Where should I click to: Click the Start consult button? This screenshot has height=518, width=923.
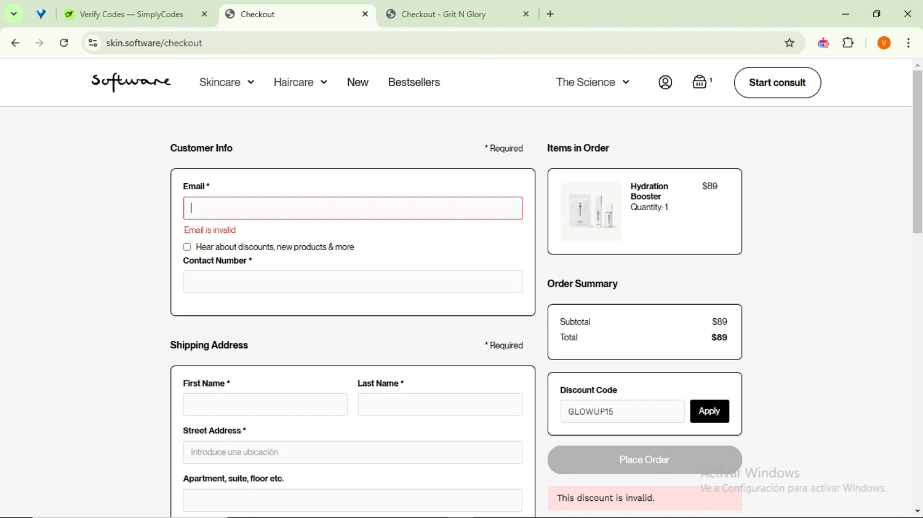(x=777, y=82)
